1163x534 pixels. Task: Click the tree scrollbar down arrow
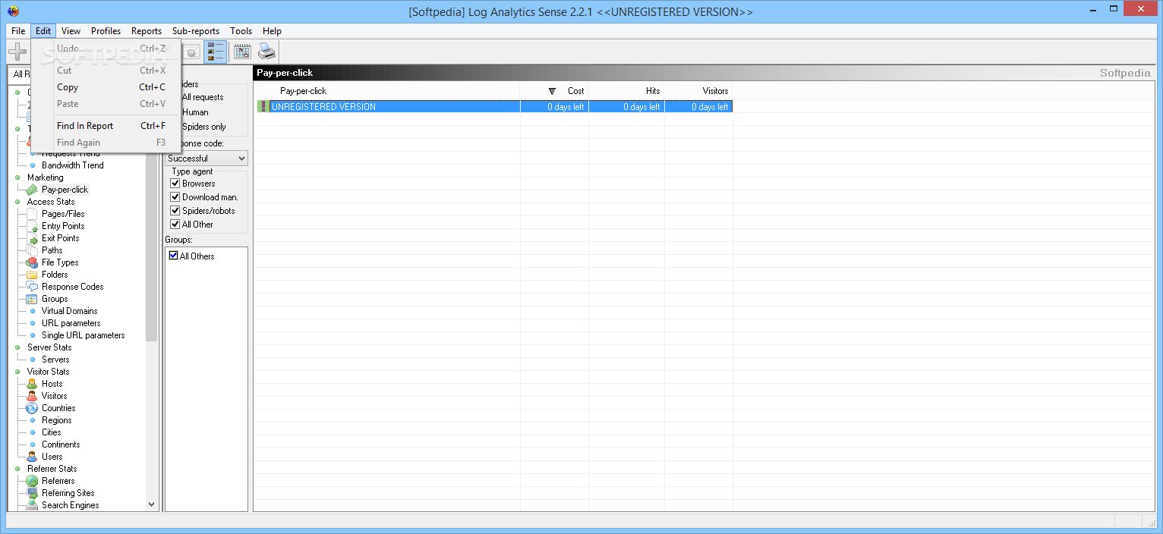151,504
